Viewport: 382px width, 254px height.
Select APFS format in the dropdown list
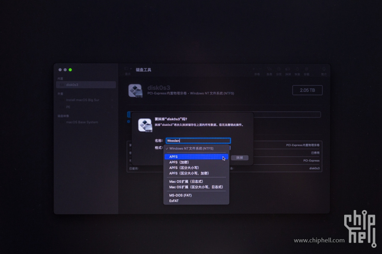(x=196, y=157)
